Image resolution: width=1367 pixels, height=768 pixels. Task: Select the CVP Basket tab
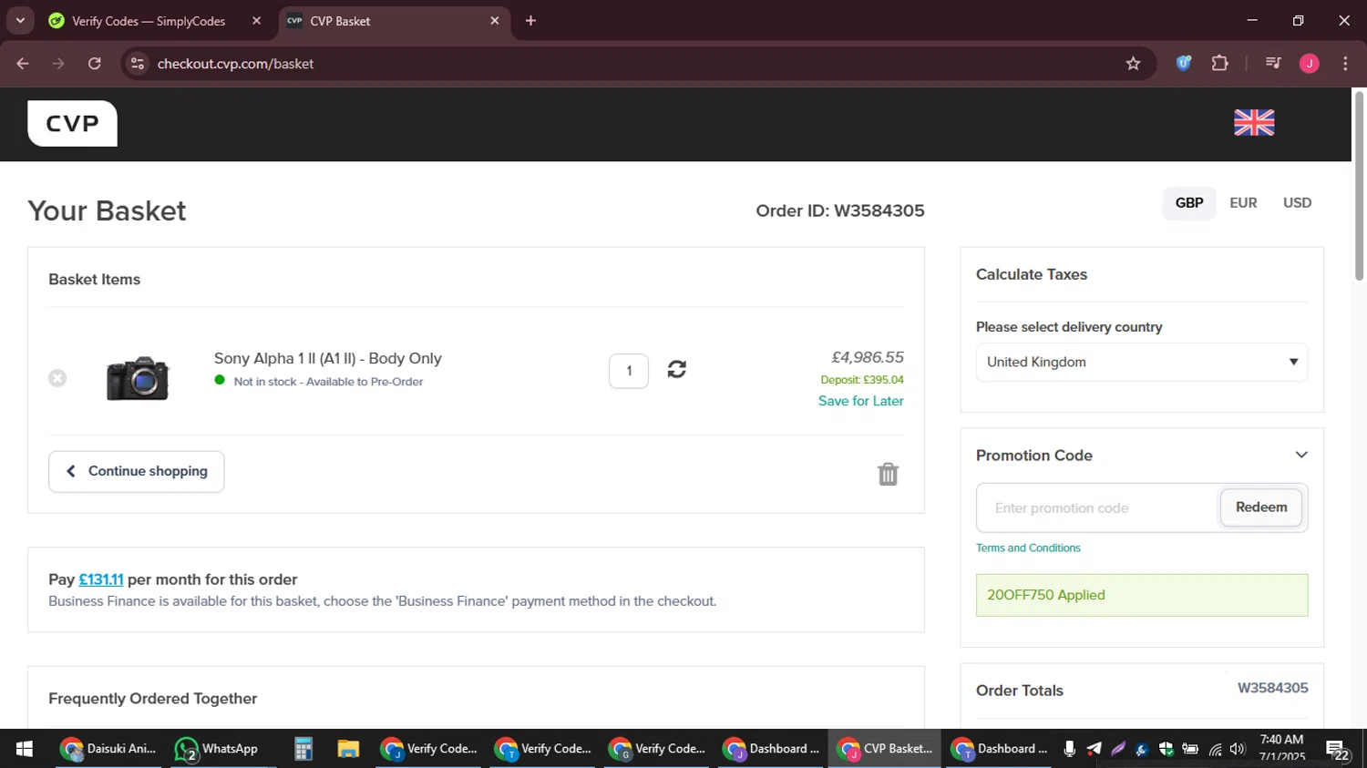394,21
